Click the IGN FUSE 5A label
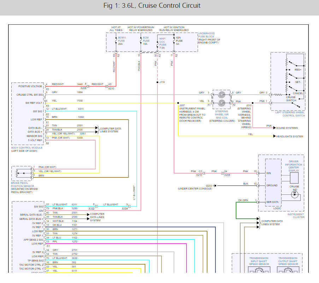 click(179, 41)
